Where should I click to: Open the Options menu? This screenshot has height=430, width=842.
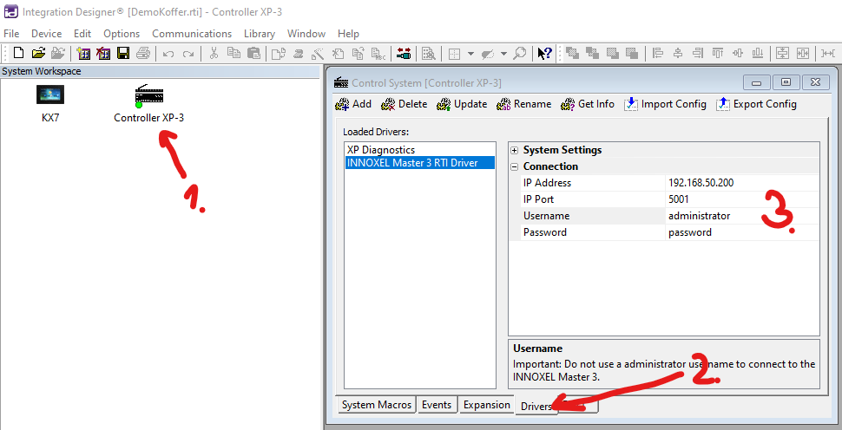tap(122, 33)
